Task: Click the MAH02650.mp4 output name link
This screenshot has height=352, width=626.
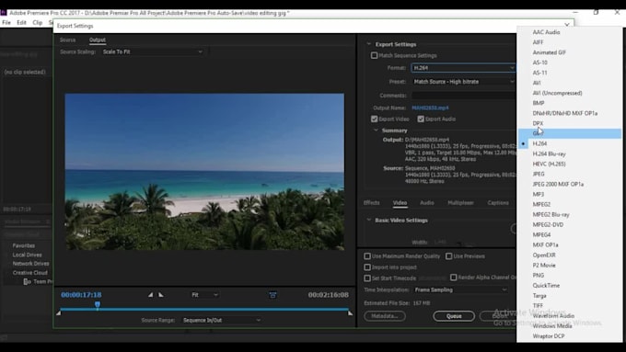Action: [430, 108]
